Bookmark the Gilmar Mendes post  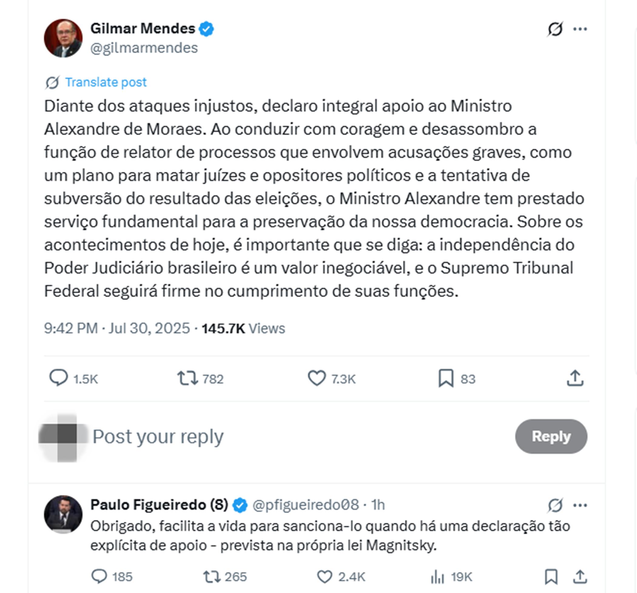(446, 378)
